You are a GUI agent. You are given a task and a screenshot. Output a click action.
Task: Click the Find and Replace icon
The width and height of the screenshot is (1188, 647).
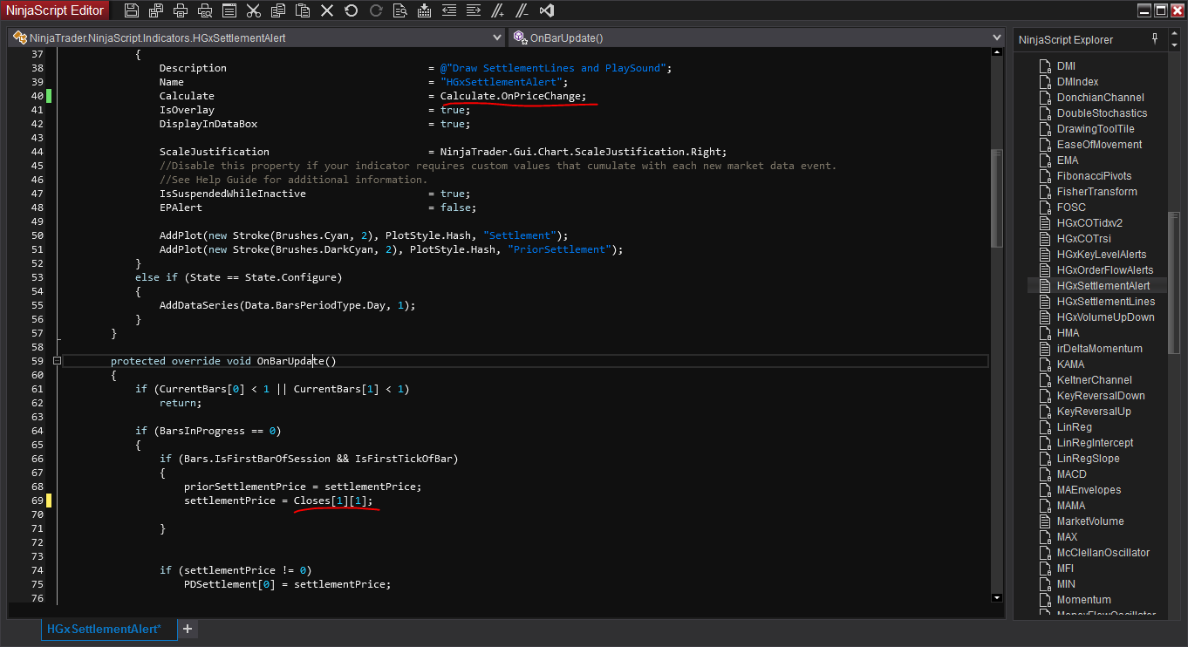[399, 10]
